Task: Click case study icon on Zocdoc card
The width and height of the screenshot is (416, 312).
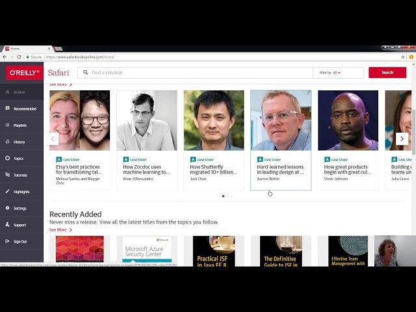Action: pyautogui.click(x=126, y=159)
